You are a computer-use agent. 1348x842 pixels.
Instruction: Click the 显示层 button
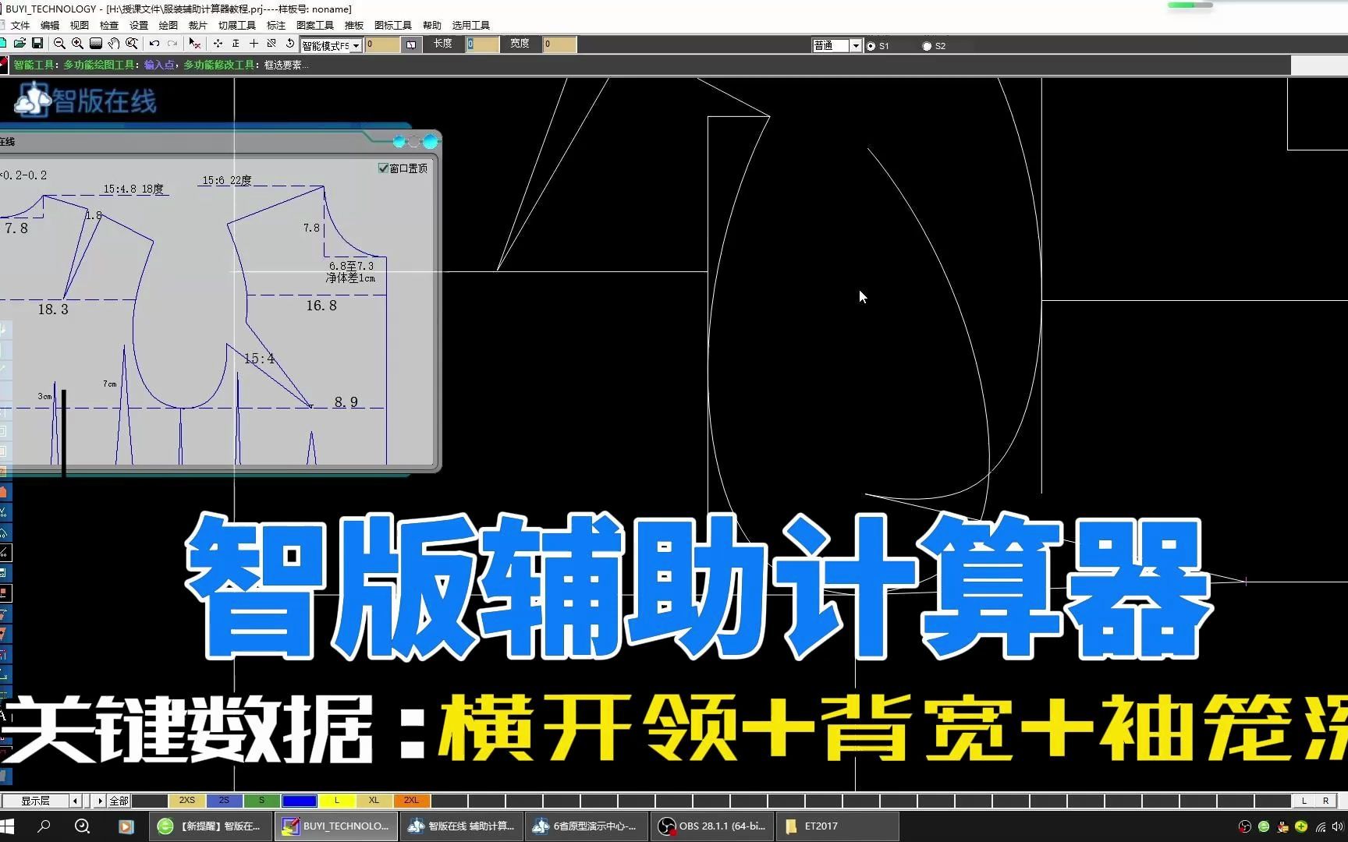(35, 801)
